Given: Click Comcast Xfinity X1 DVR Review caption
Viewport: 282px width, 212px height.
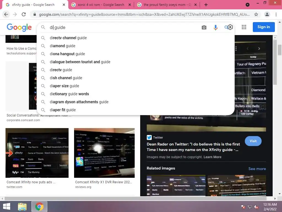Looking at the screenshot, I should [x=104, y=182].
